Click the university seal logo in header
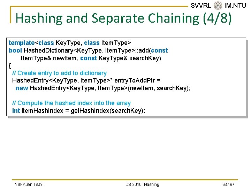This screenshot has width=251, height=188. point(218,6)
